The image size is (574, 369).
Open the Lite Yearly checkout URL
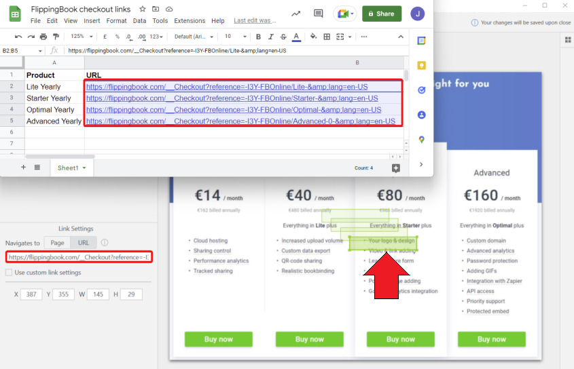click(x=227, y=87)
